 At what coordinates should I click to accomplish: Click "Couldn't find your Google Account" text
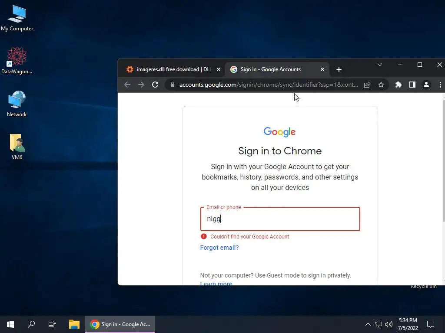[250, 236]
